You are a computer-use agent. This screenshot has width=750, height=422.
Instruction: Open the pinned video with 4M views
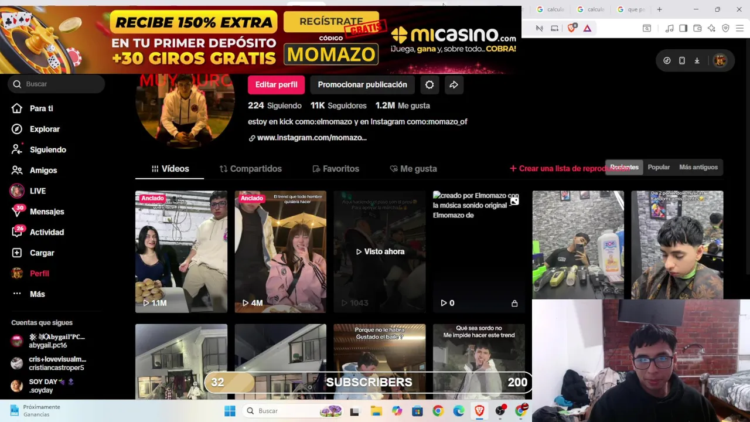[x=280, y=251]
